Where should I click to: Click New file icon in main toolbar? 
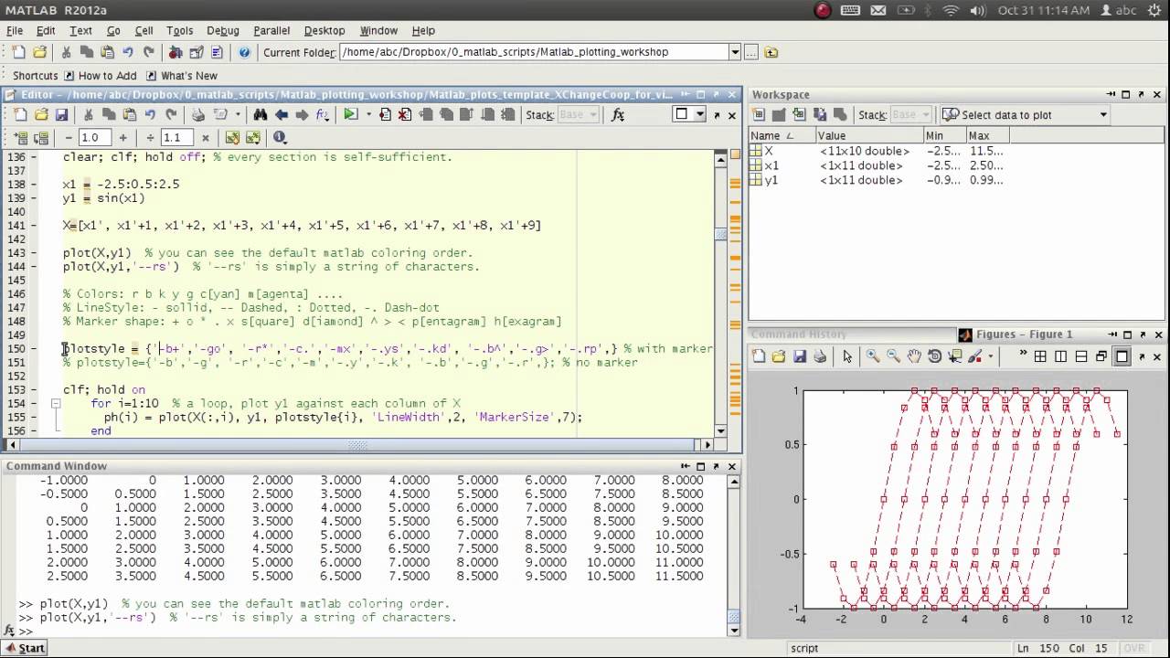(18, 52)
